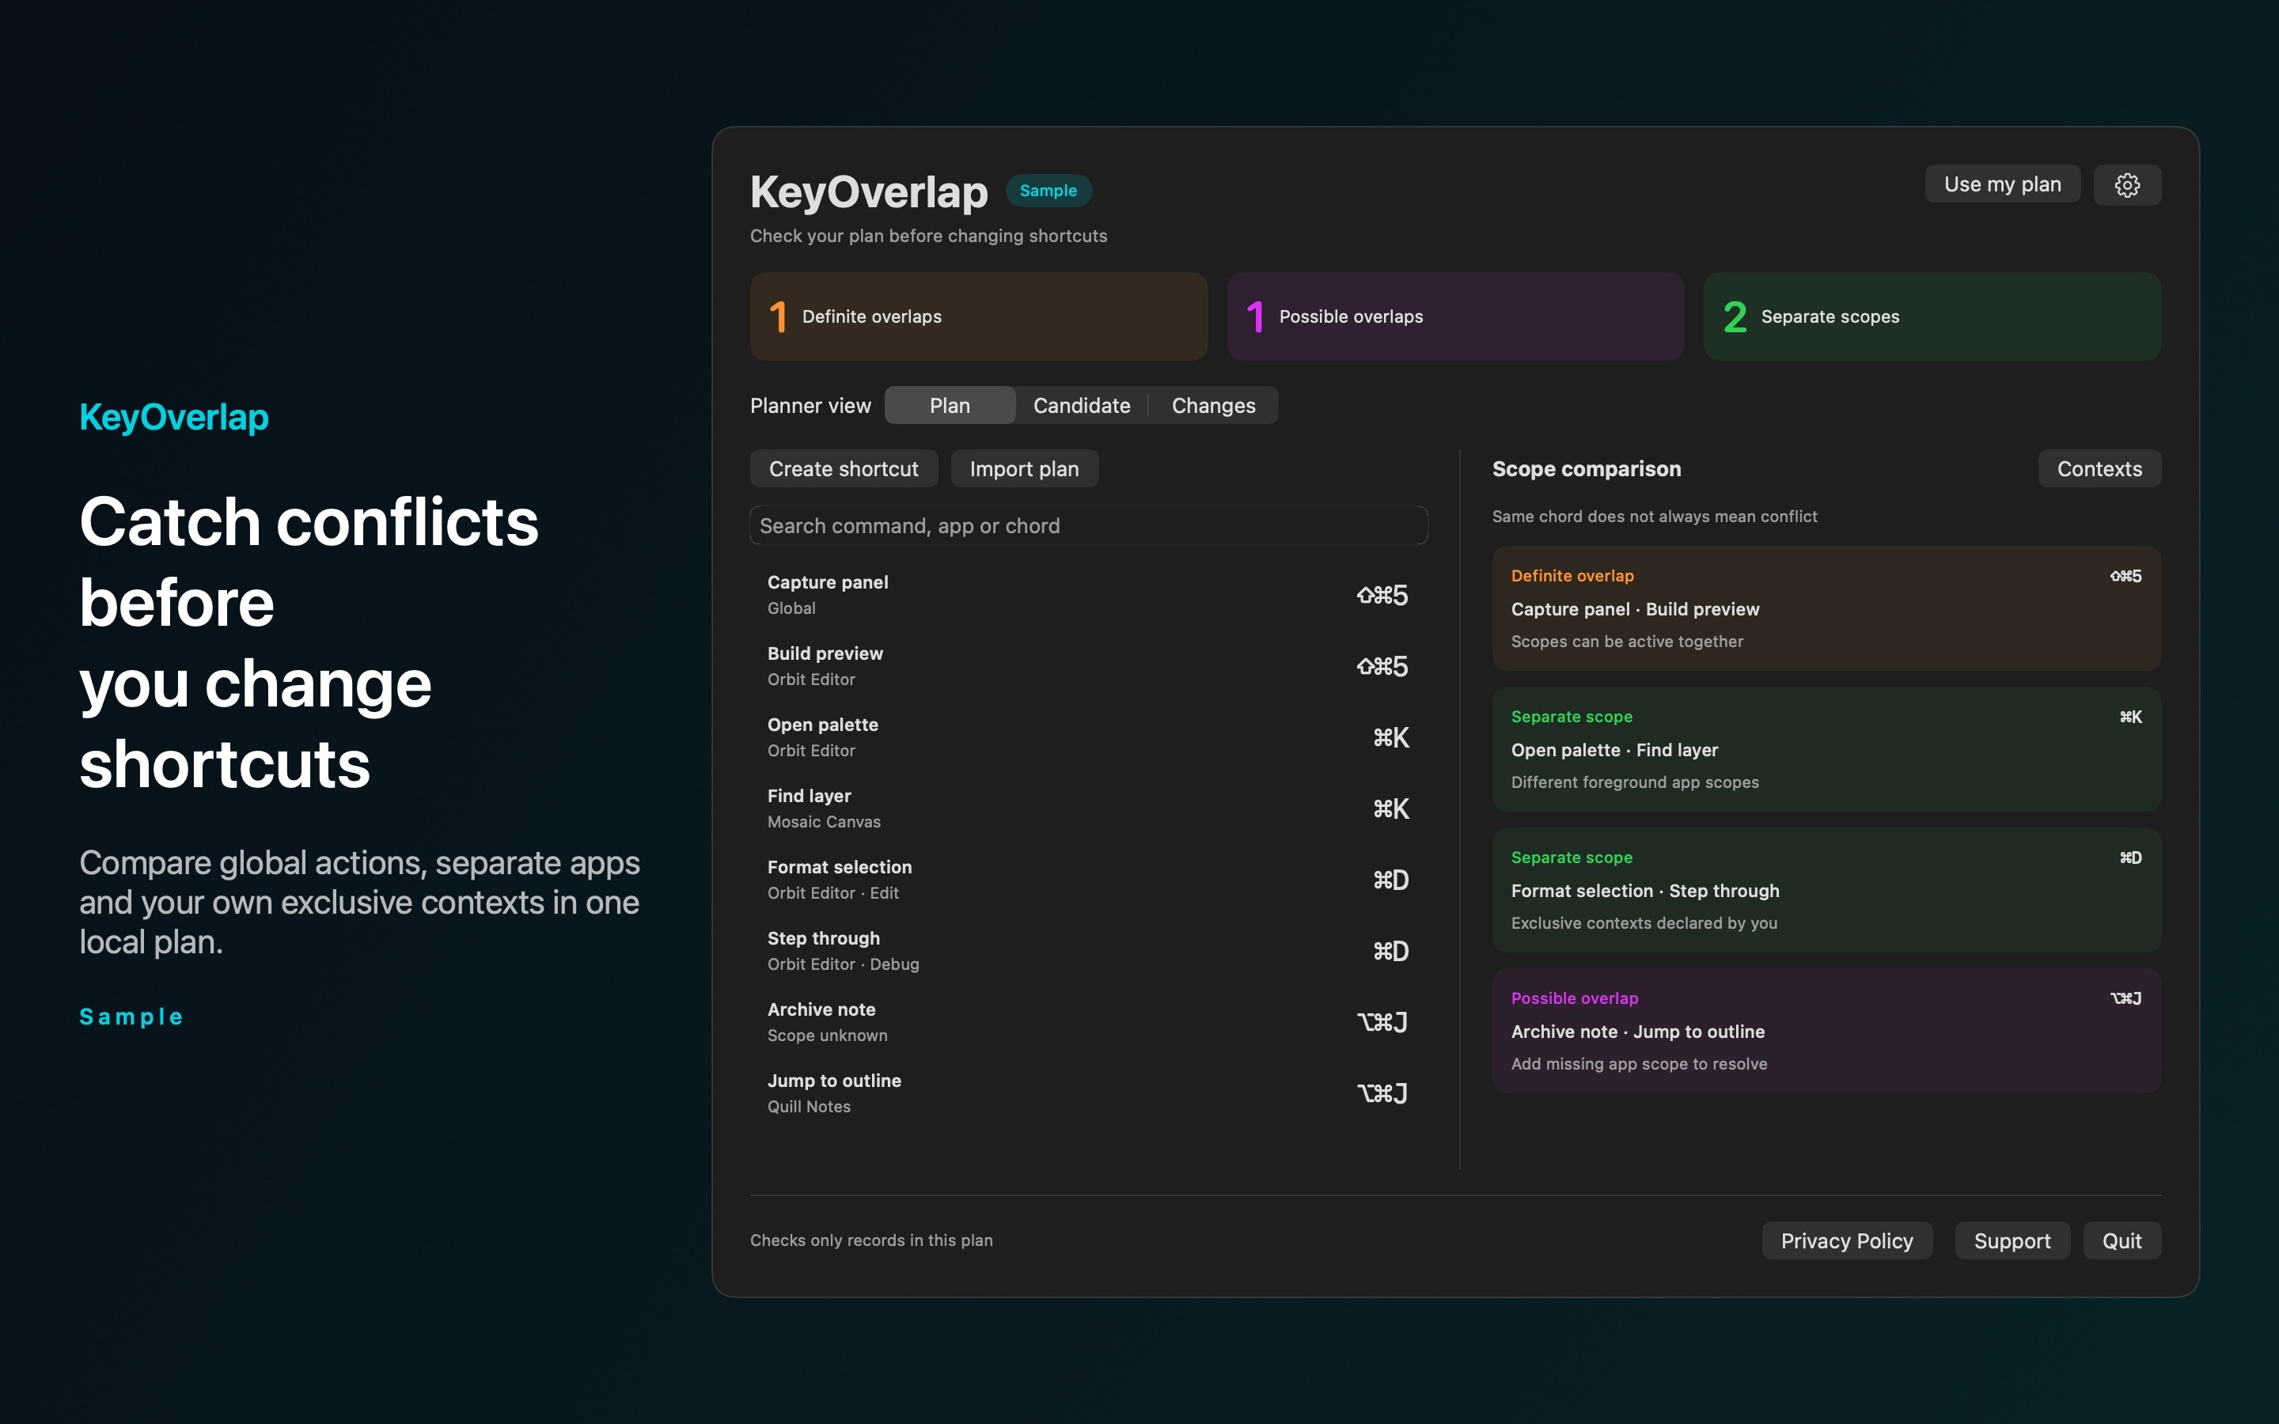
Task: Switch to the Plan view tab
Action: (x=950, y=405)
